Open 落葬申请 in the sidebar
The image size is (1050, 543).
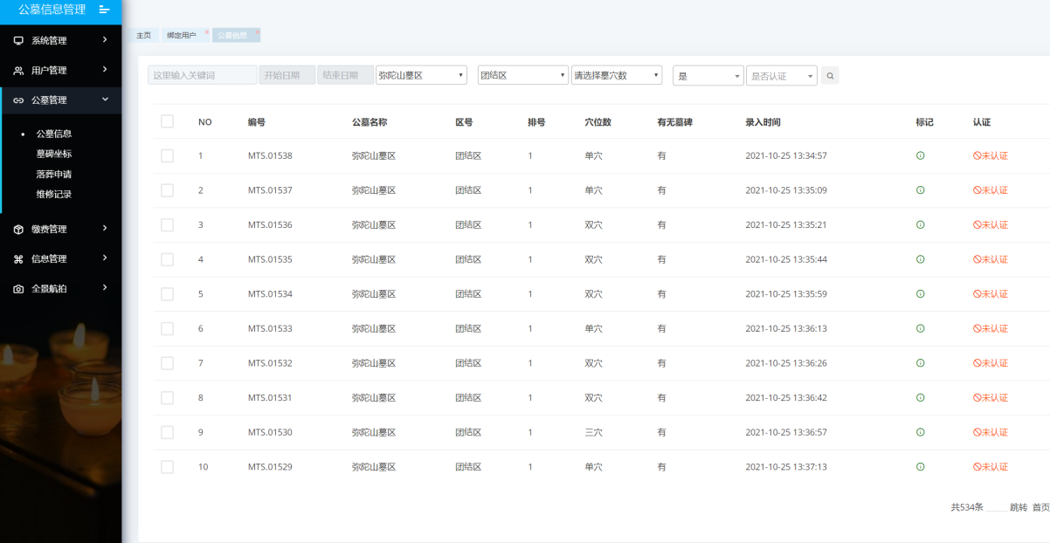tap(54, 174)
